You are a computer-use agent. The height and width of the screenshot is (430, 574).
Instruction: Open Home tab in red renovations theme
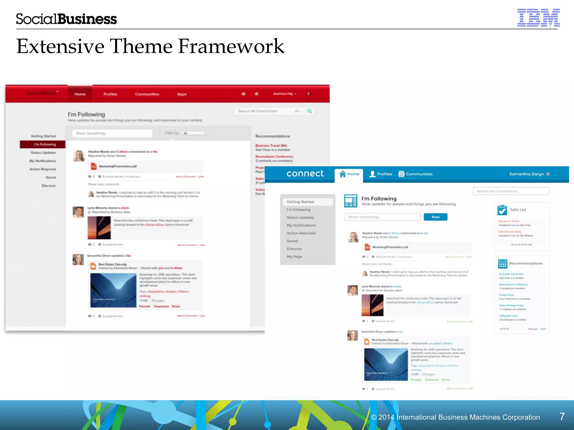click(80, 94)
